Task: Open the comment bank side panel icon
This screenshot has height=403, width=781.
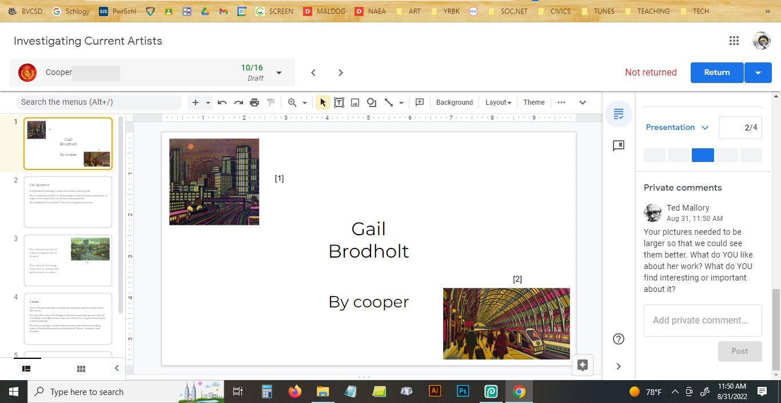Action: pos(618,146)
